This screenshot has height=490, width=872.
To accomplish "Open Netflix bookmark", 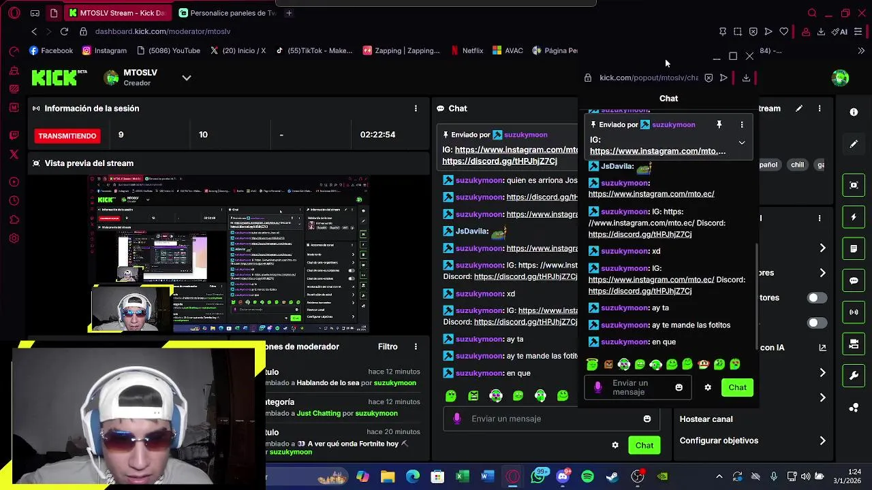I will point(467,50).
